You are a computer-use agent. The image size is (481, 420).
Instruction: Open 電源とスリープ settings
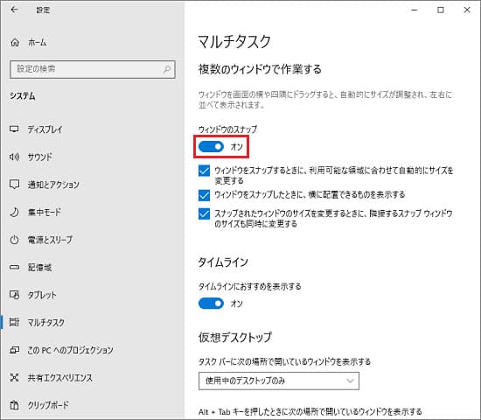tap(51, 240)
